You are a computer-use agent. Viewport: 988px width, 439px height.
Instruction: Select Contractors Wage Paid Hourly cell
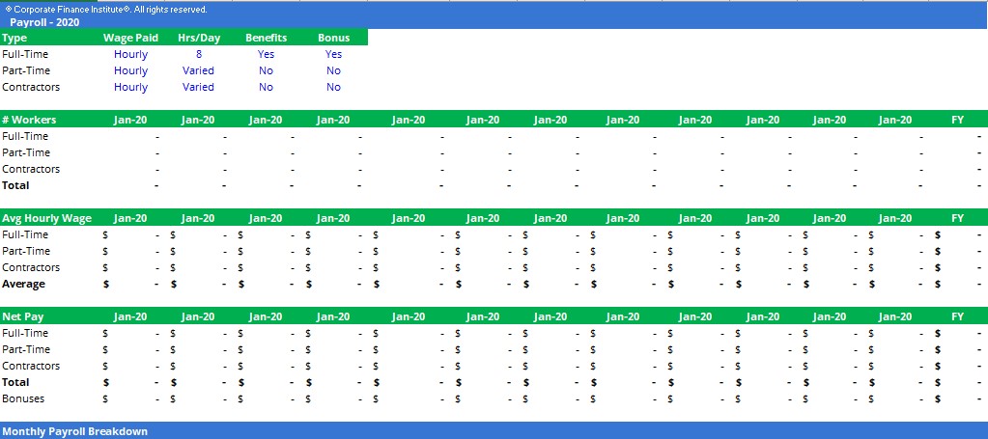point(130,87)
